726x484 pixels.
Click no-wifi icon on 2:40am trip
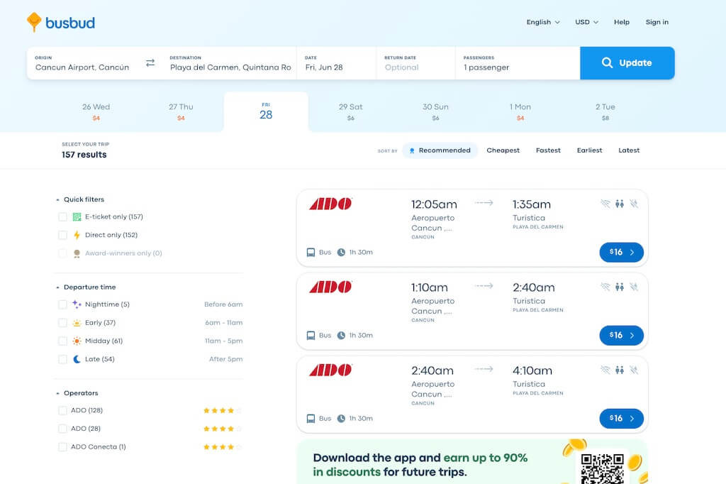[x=605, y=370]
